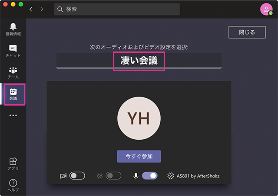Go forward with the right arrow
The width and height of the screenshot is (278, 196).
pos(42,9)
